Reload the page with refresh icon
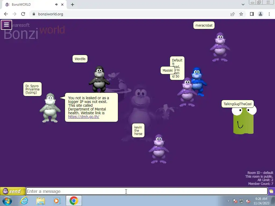Screen dimensions: 275x206 (23, 14)
